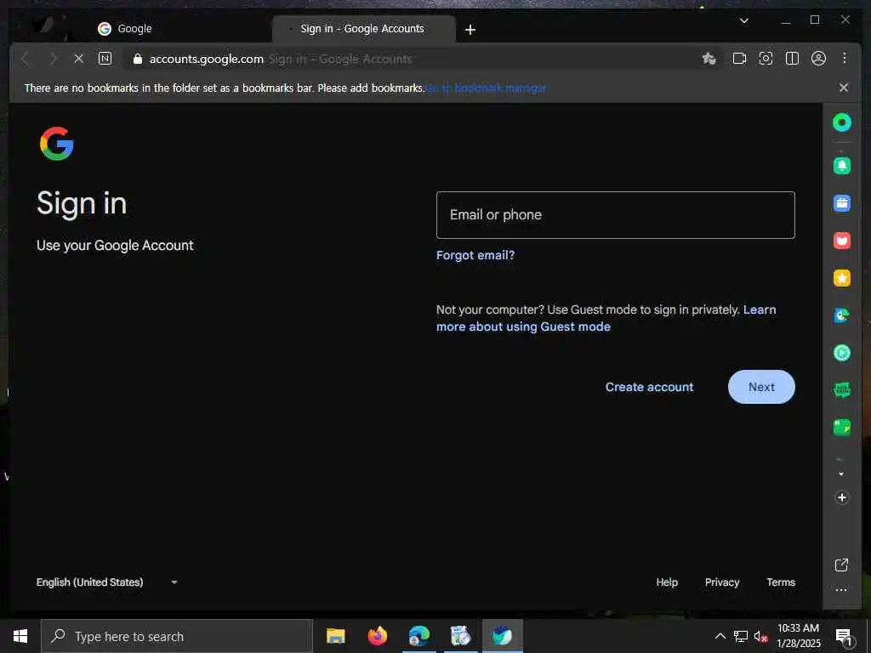The image size is (871, 653).
Task: Click the Create account button
Action: pos(649,387)
